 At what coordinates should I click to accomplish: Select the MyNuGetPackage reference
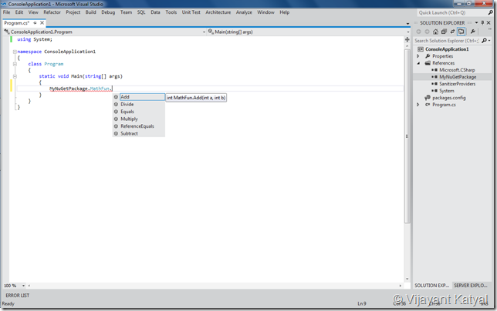pyautogui.click(x=458, y=77)
